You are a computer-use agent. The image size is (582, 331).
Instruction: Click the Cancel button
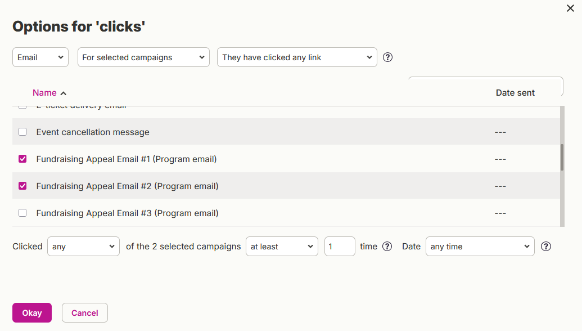pyautogui.click(x=84, y=313)
